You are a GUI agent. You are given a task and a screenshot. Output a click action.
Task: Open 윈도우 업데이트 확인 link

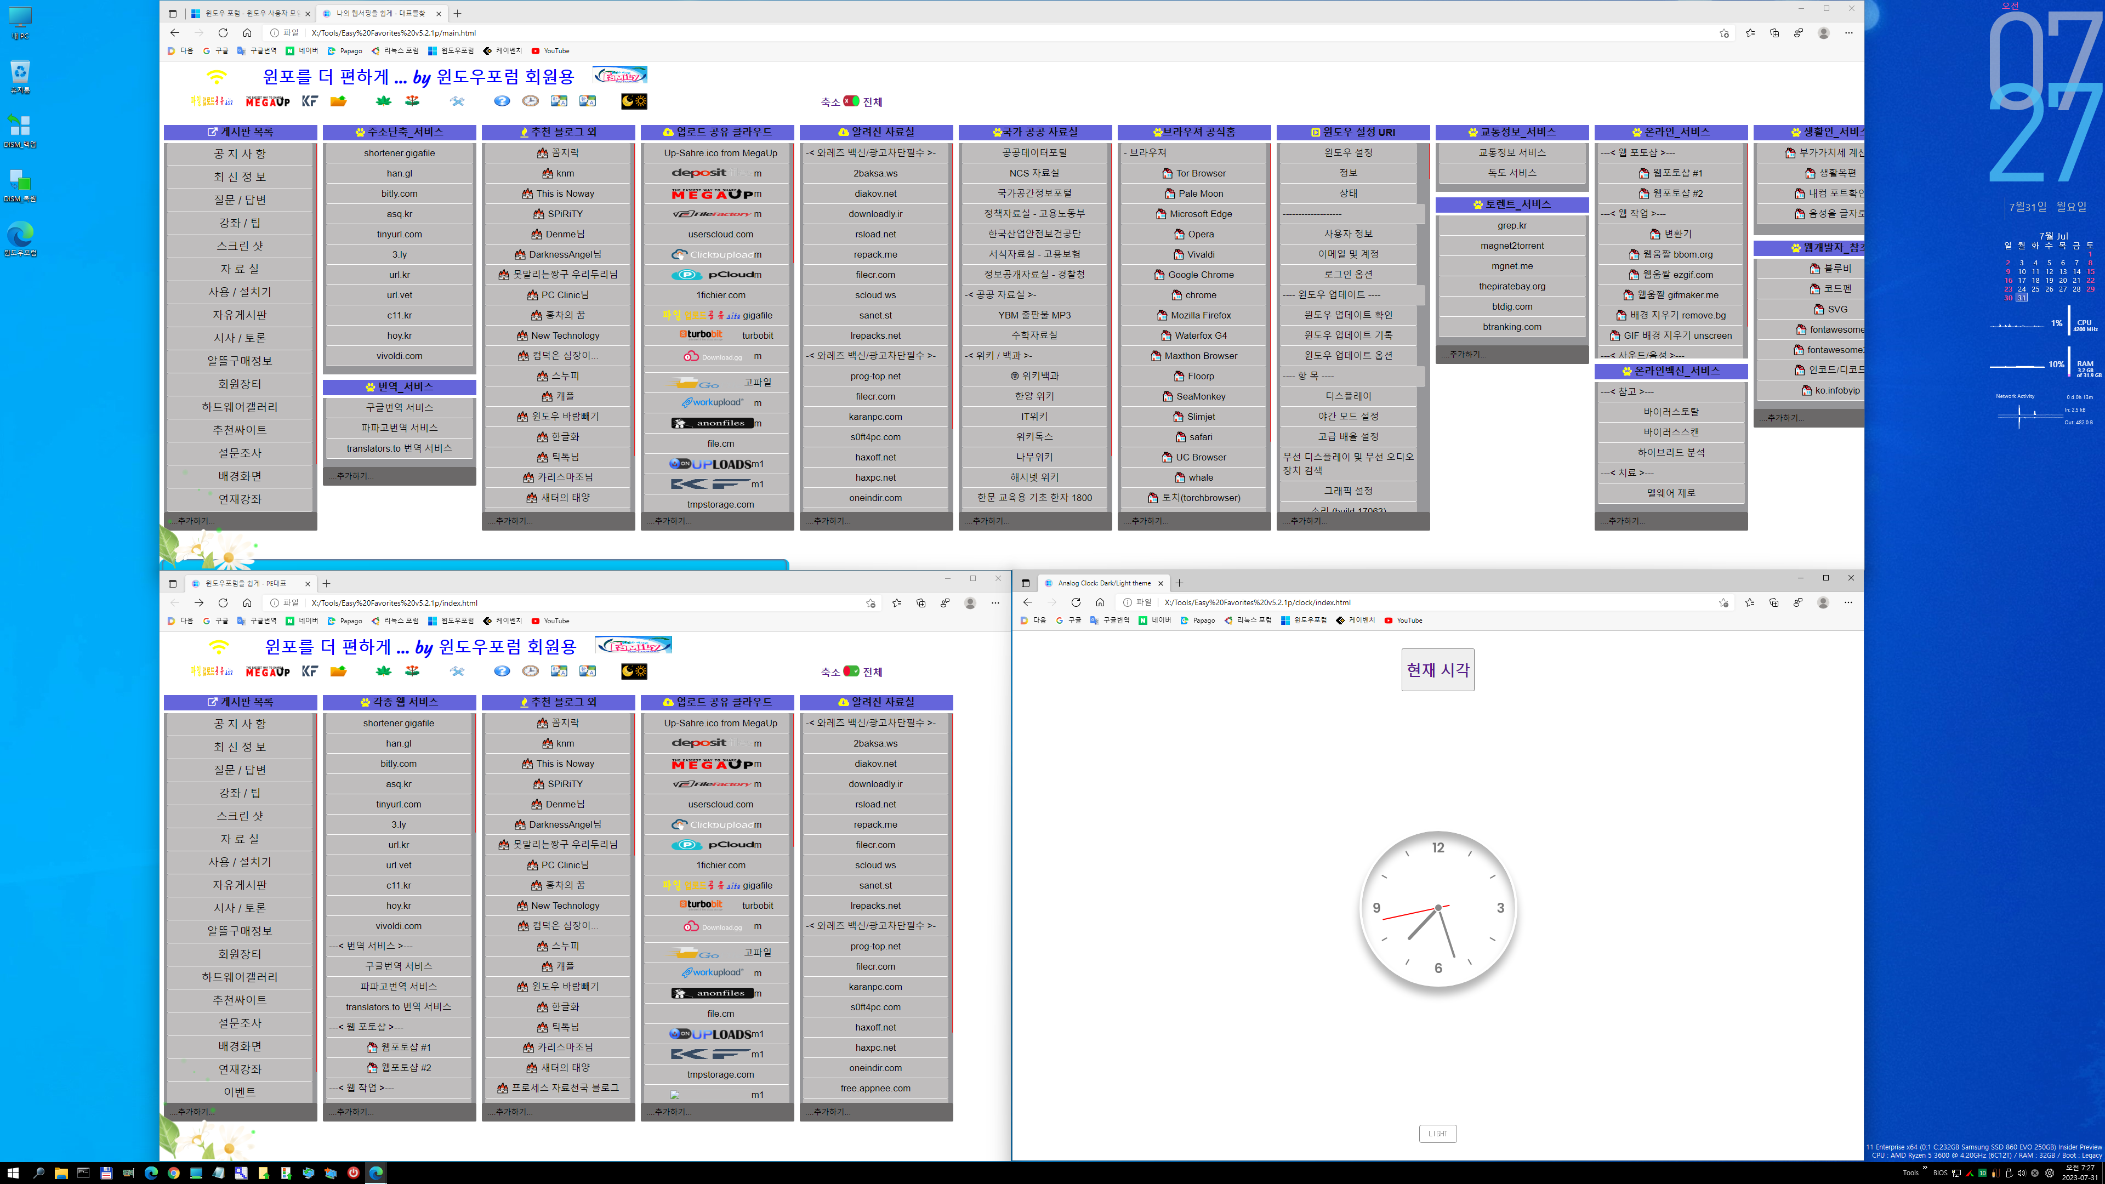(1347, 315)
